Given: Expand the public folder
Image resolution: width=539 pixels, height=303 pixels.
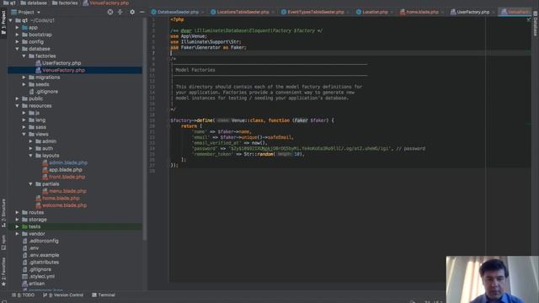Looking at the screenshot, I should coord(17,98).
